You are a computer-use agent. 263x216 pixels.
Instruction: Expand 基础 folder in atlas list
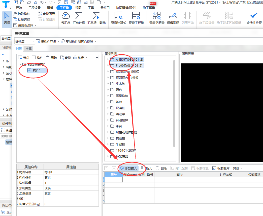point(108,102)
